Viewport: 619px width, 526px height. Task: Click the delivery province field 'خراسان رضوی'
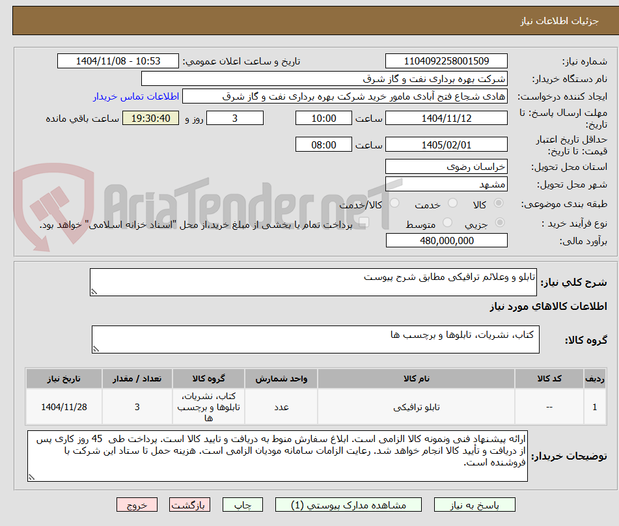pos(447,167)
